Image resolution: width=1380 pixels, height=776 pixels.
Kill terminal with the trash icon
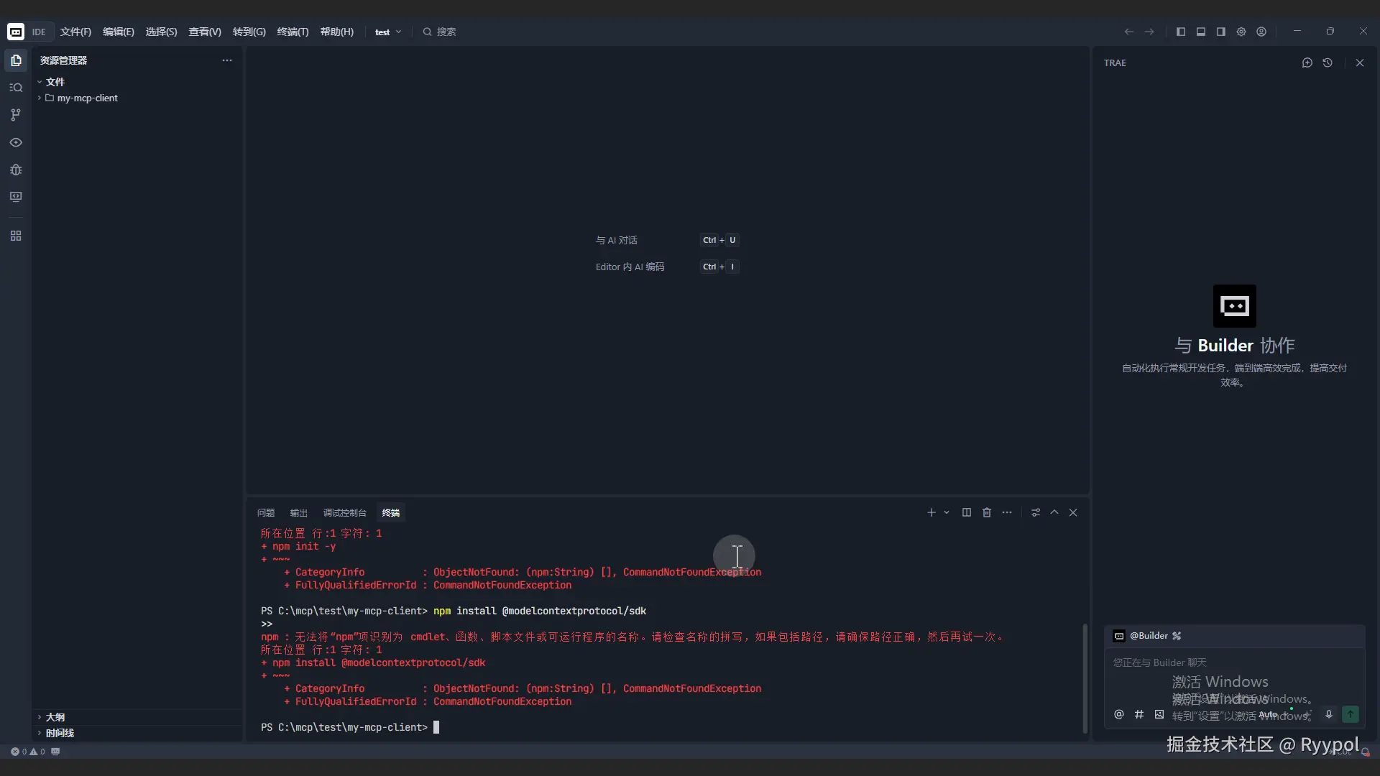point(987,512)
